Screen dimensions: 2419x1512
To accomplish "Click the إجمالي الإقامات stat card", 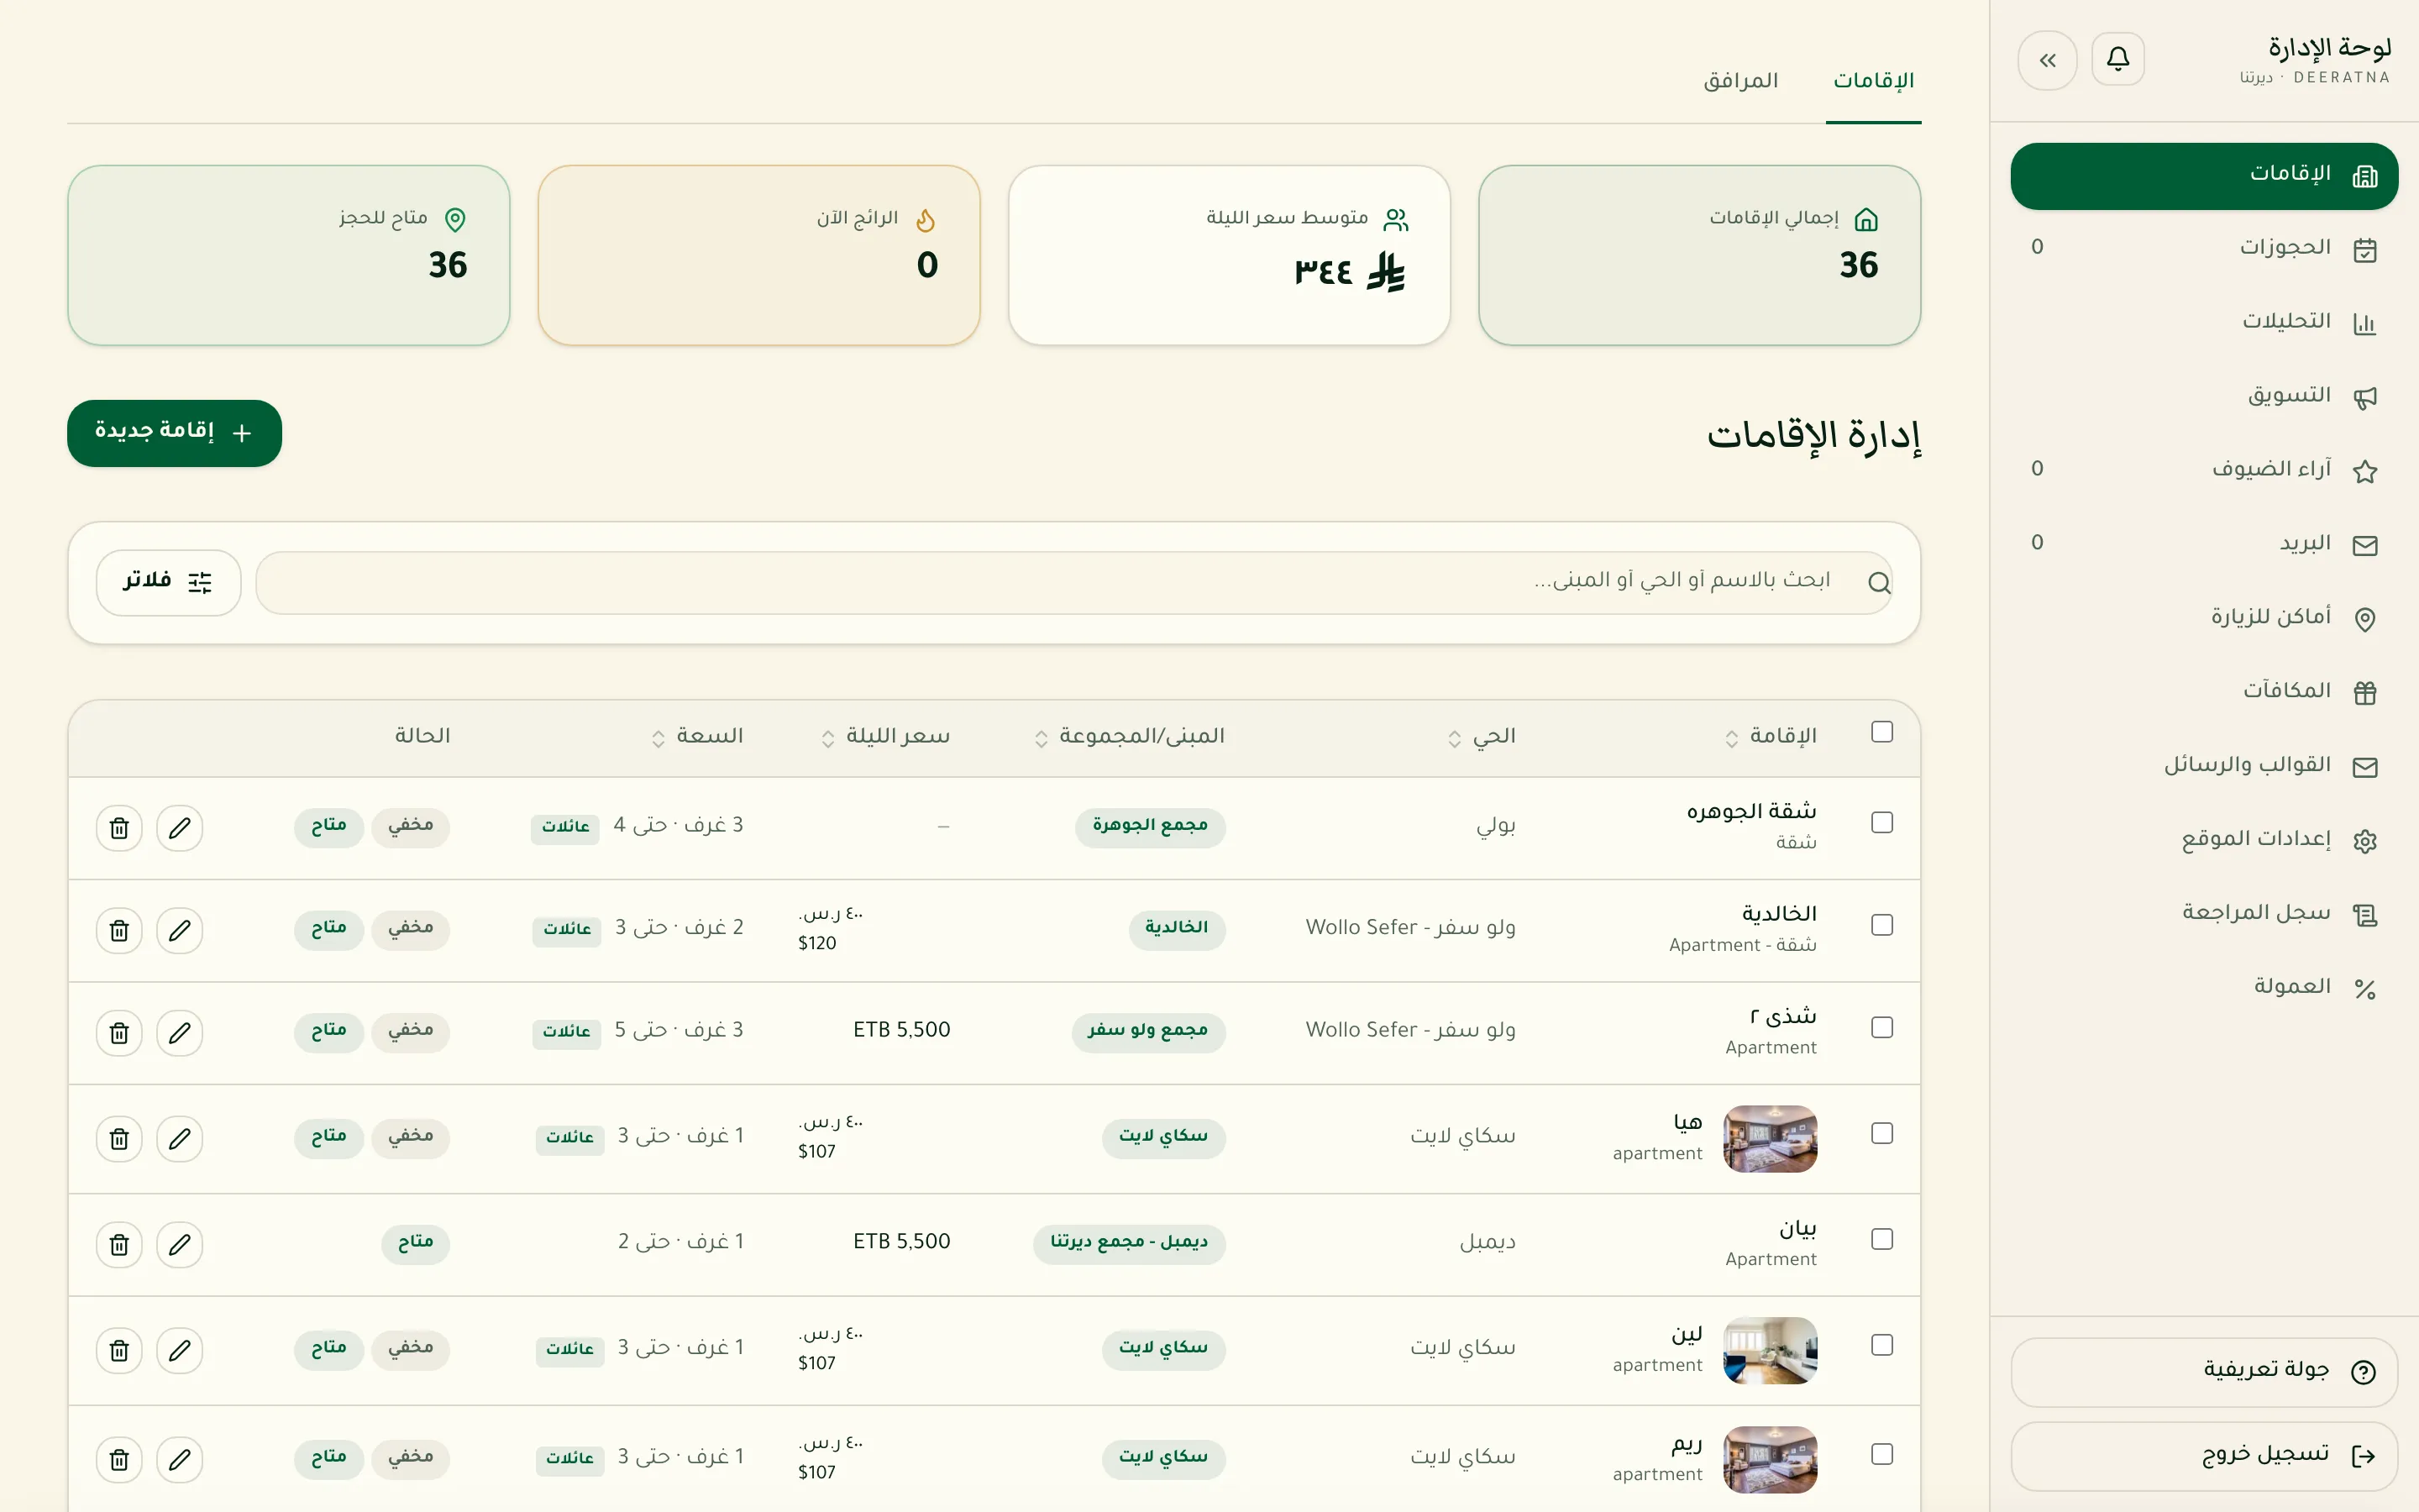I will pyautogui.click(x=1699, y=255).
